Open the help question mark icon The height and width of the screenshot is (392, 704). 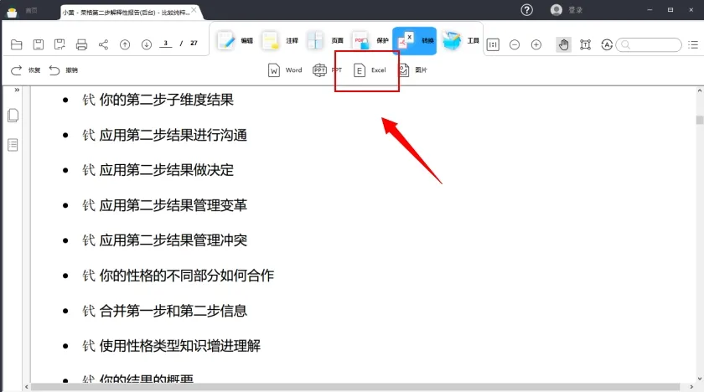[526, 10]
